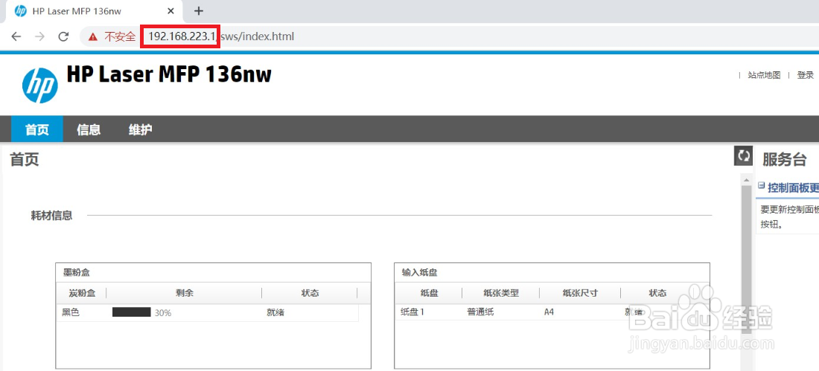Click the 纸张尺寸 column header
The image size is (819, 371).
tap(580, 293)
